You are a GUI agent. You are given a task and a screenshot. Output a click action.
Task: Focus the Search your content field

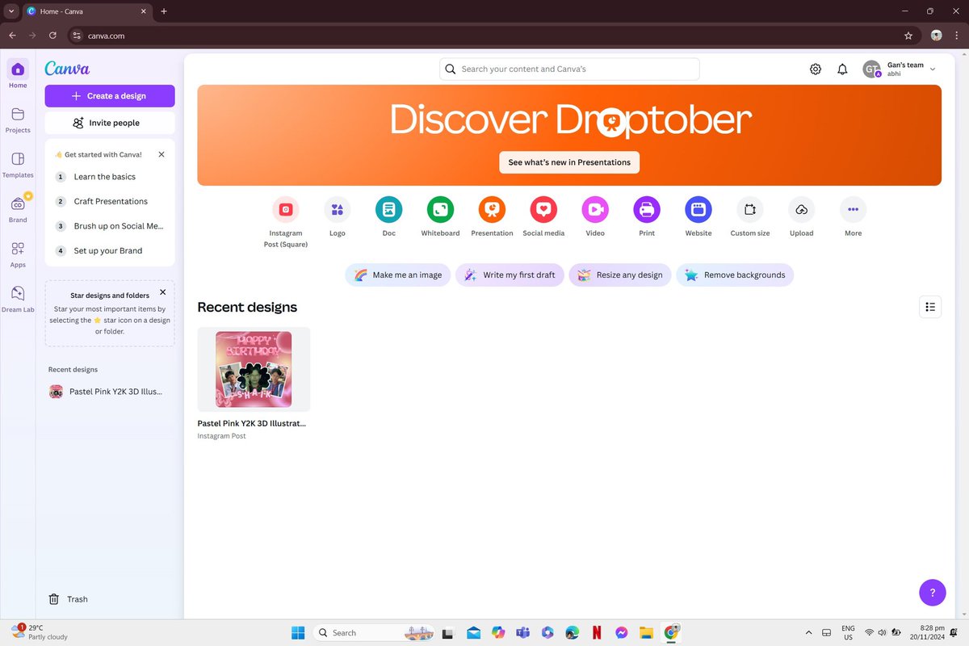click(x=569, y=69)
